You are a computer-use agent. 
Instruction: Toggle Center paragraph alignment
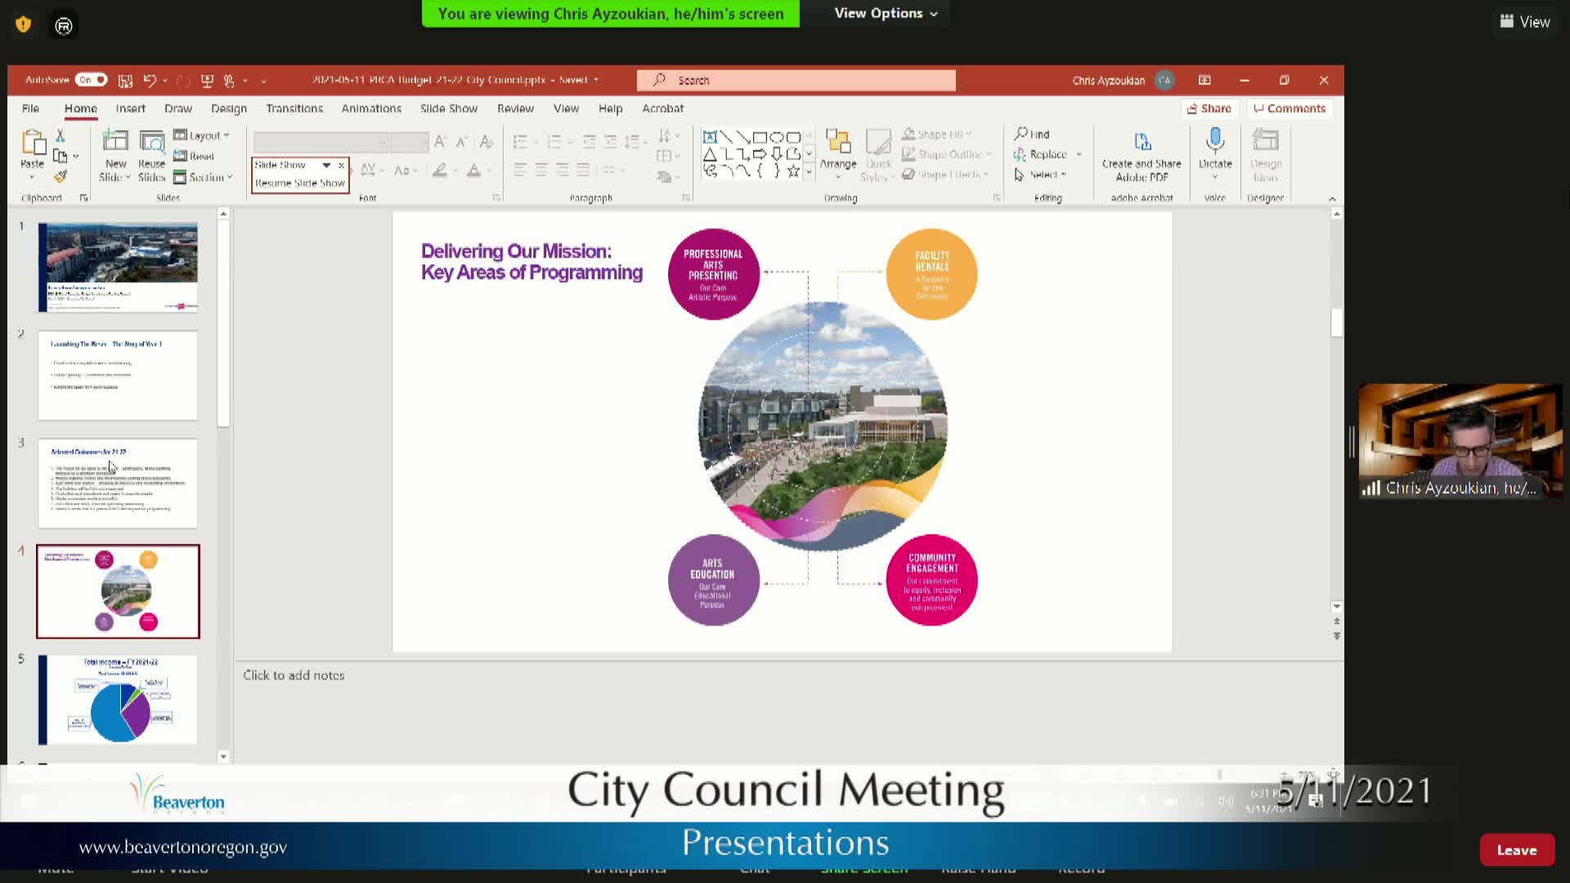541,170
